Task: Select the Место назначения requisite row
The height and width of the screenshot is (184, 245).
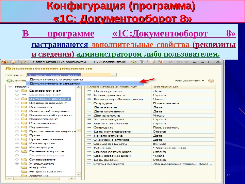Action: 150,123
